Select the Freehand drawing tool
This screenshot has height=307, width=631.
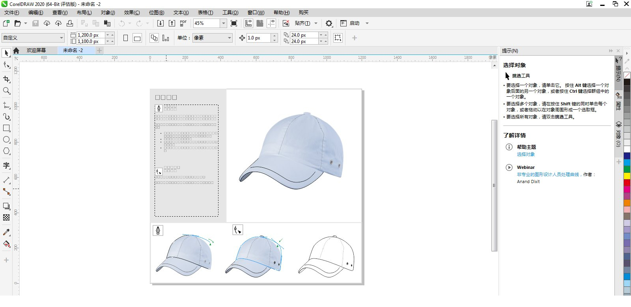(6, 105)
